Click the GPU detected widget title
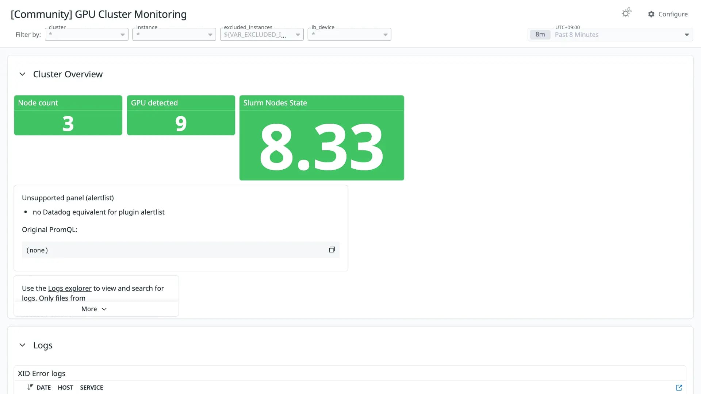701x394 pixels. pos(154,103)
